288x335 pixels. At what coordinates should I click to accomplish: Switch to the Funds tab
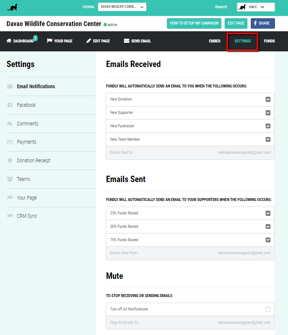(269, 41)
